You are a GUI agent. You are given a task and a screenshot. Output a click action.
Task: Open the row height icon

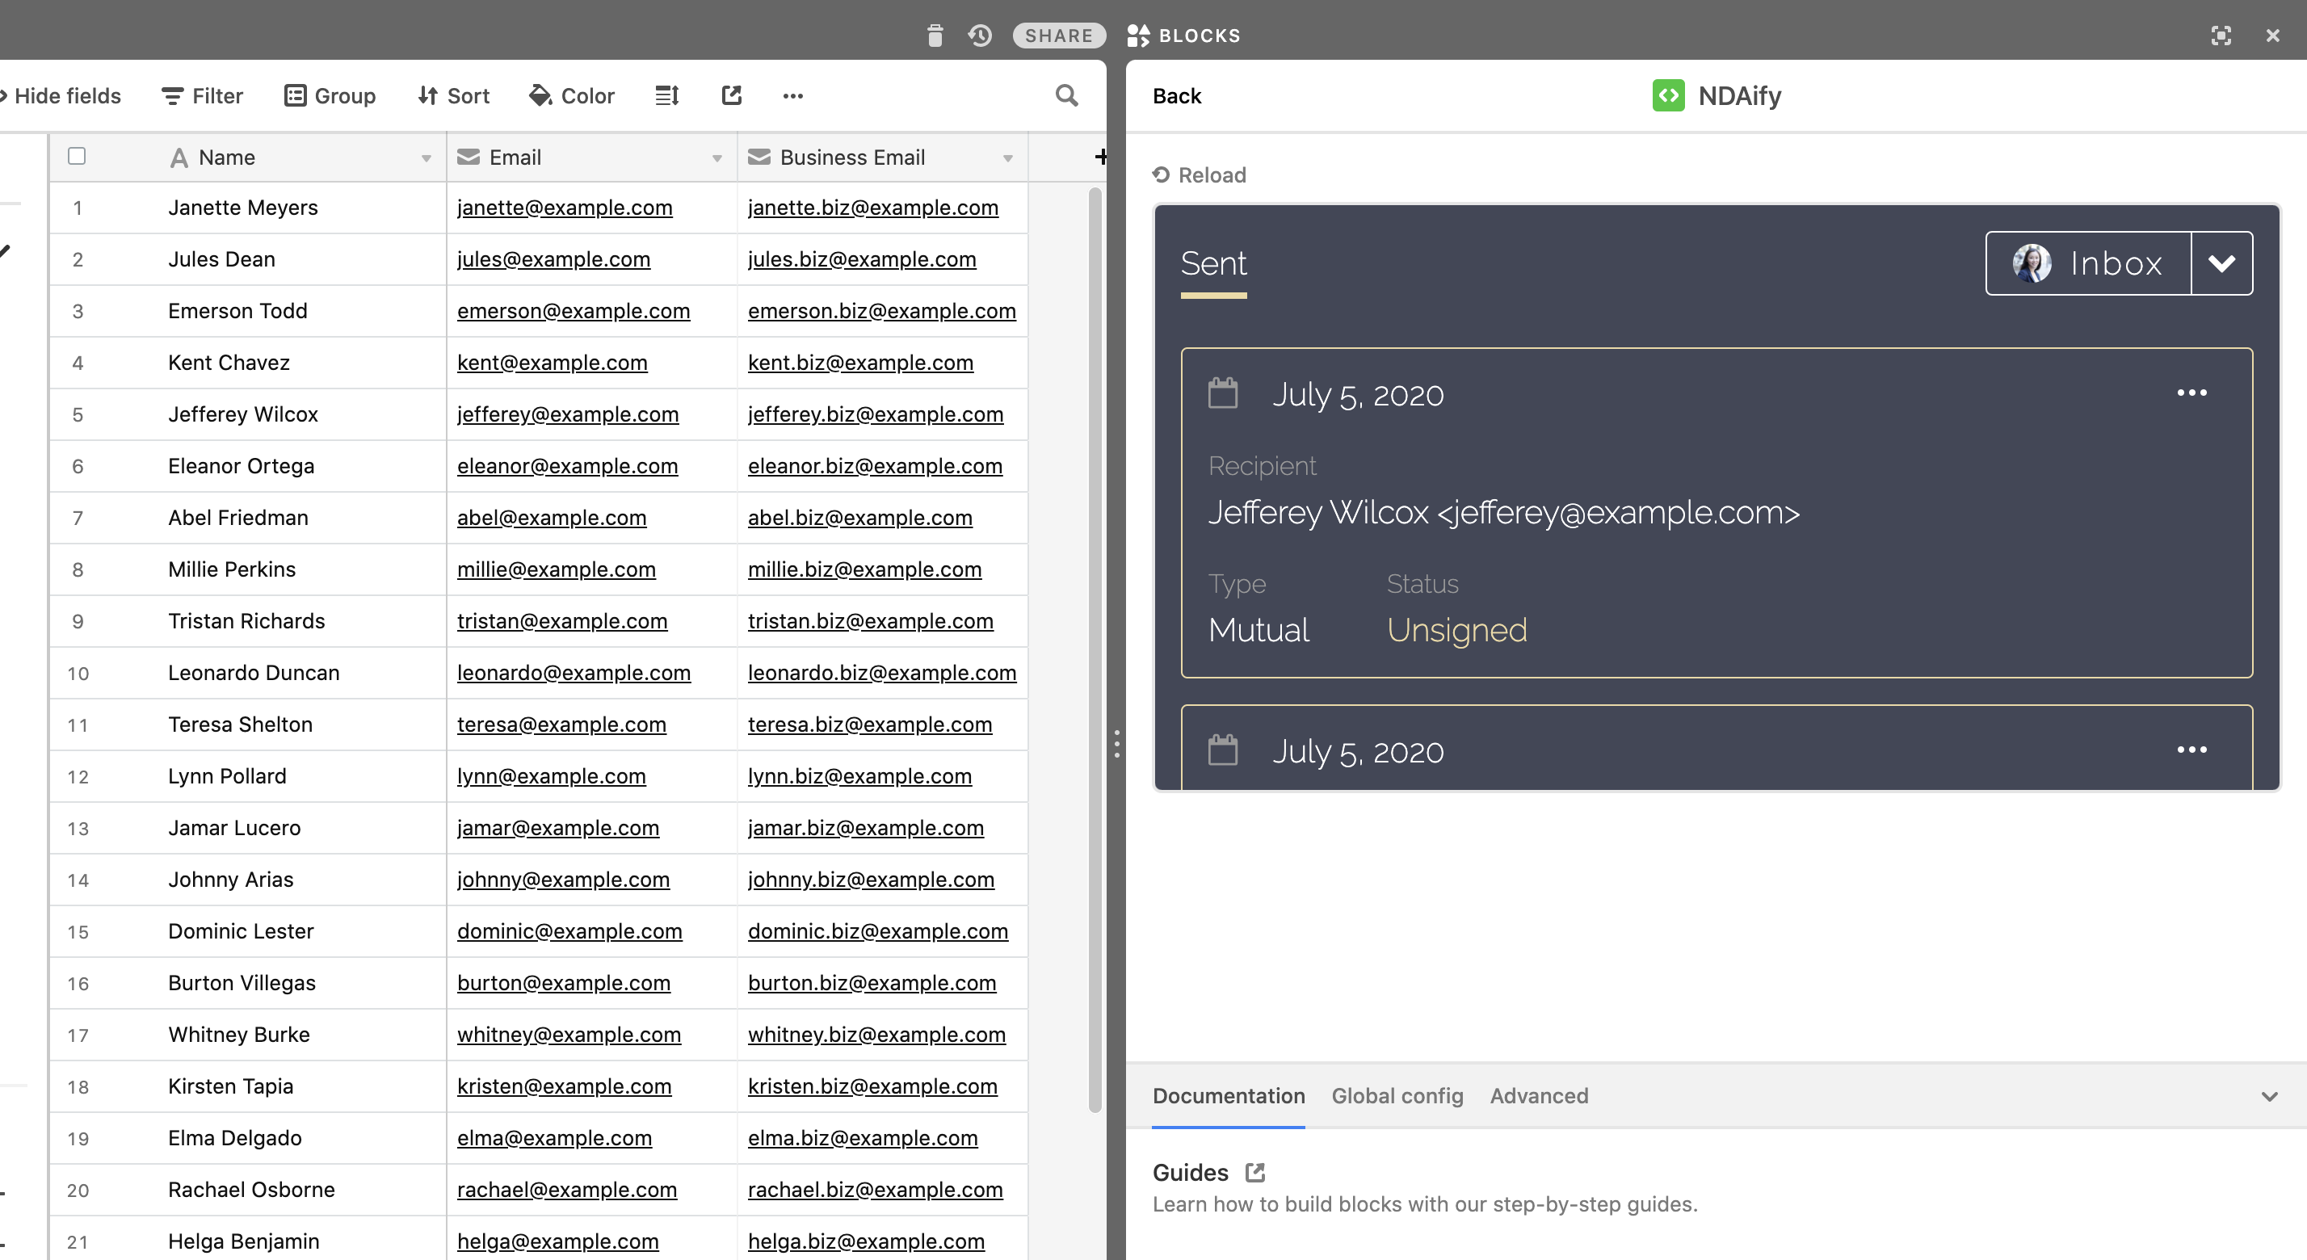click(667, 96)
